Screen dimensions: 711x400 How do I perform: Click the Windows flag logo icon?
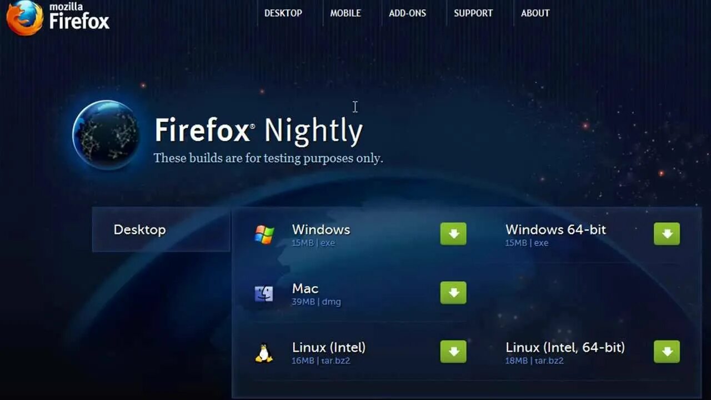tap(264, 234)
